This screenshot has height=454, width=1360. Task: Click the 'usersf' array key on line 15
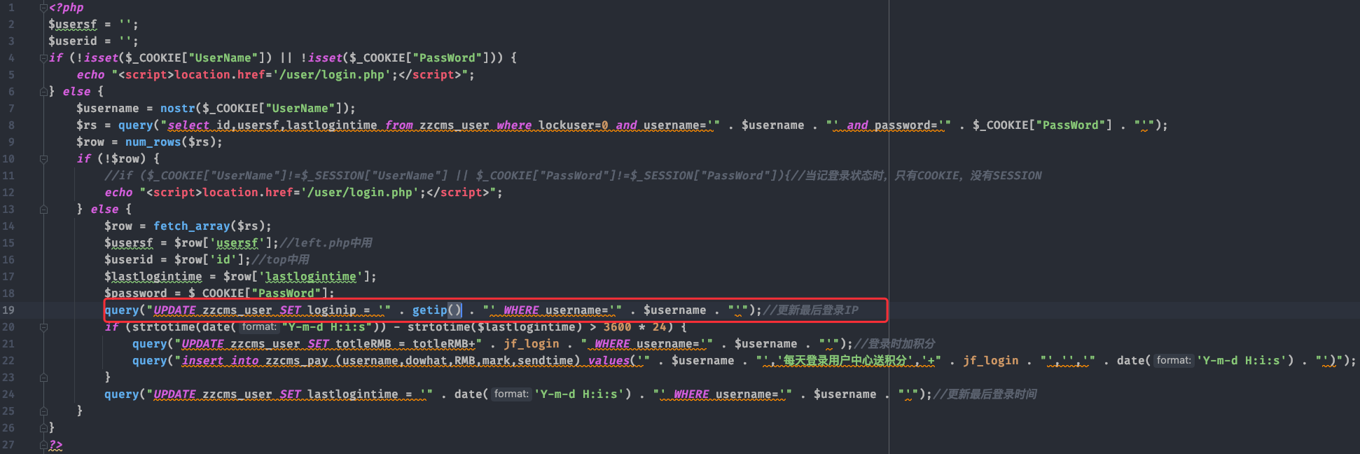(x=237, y=243)
